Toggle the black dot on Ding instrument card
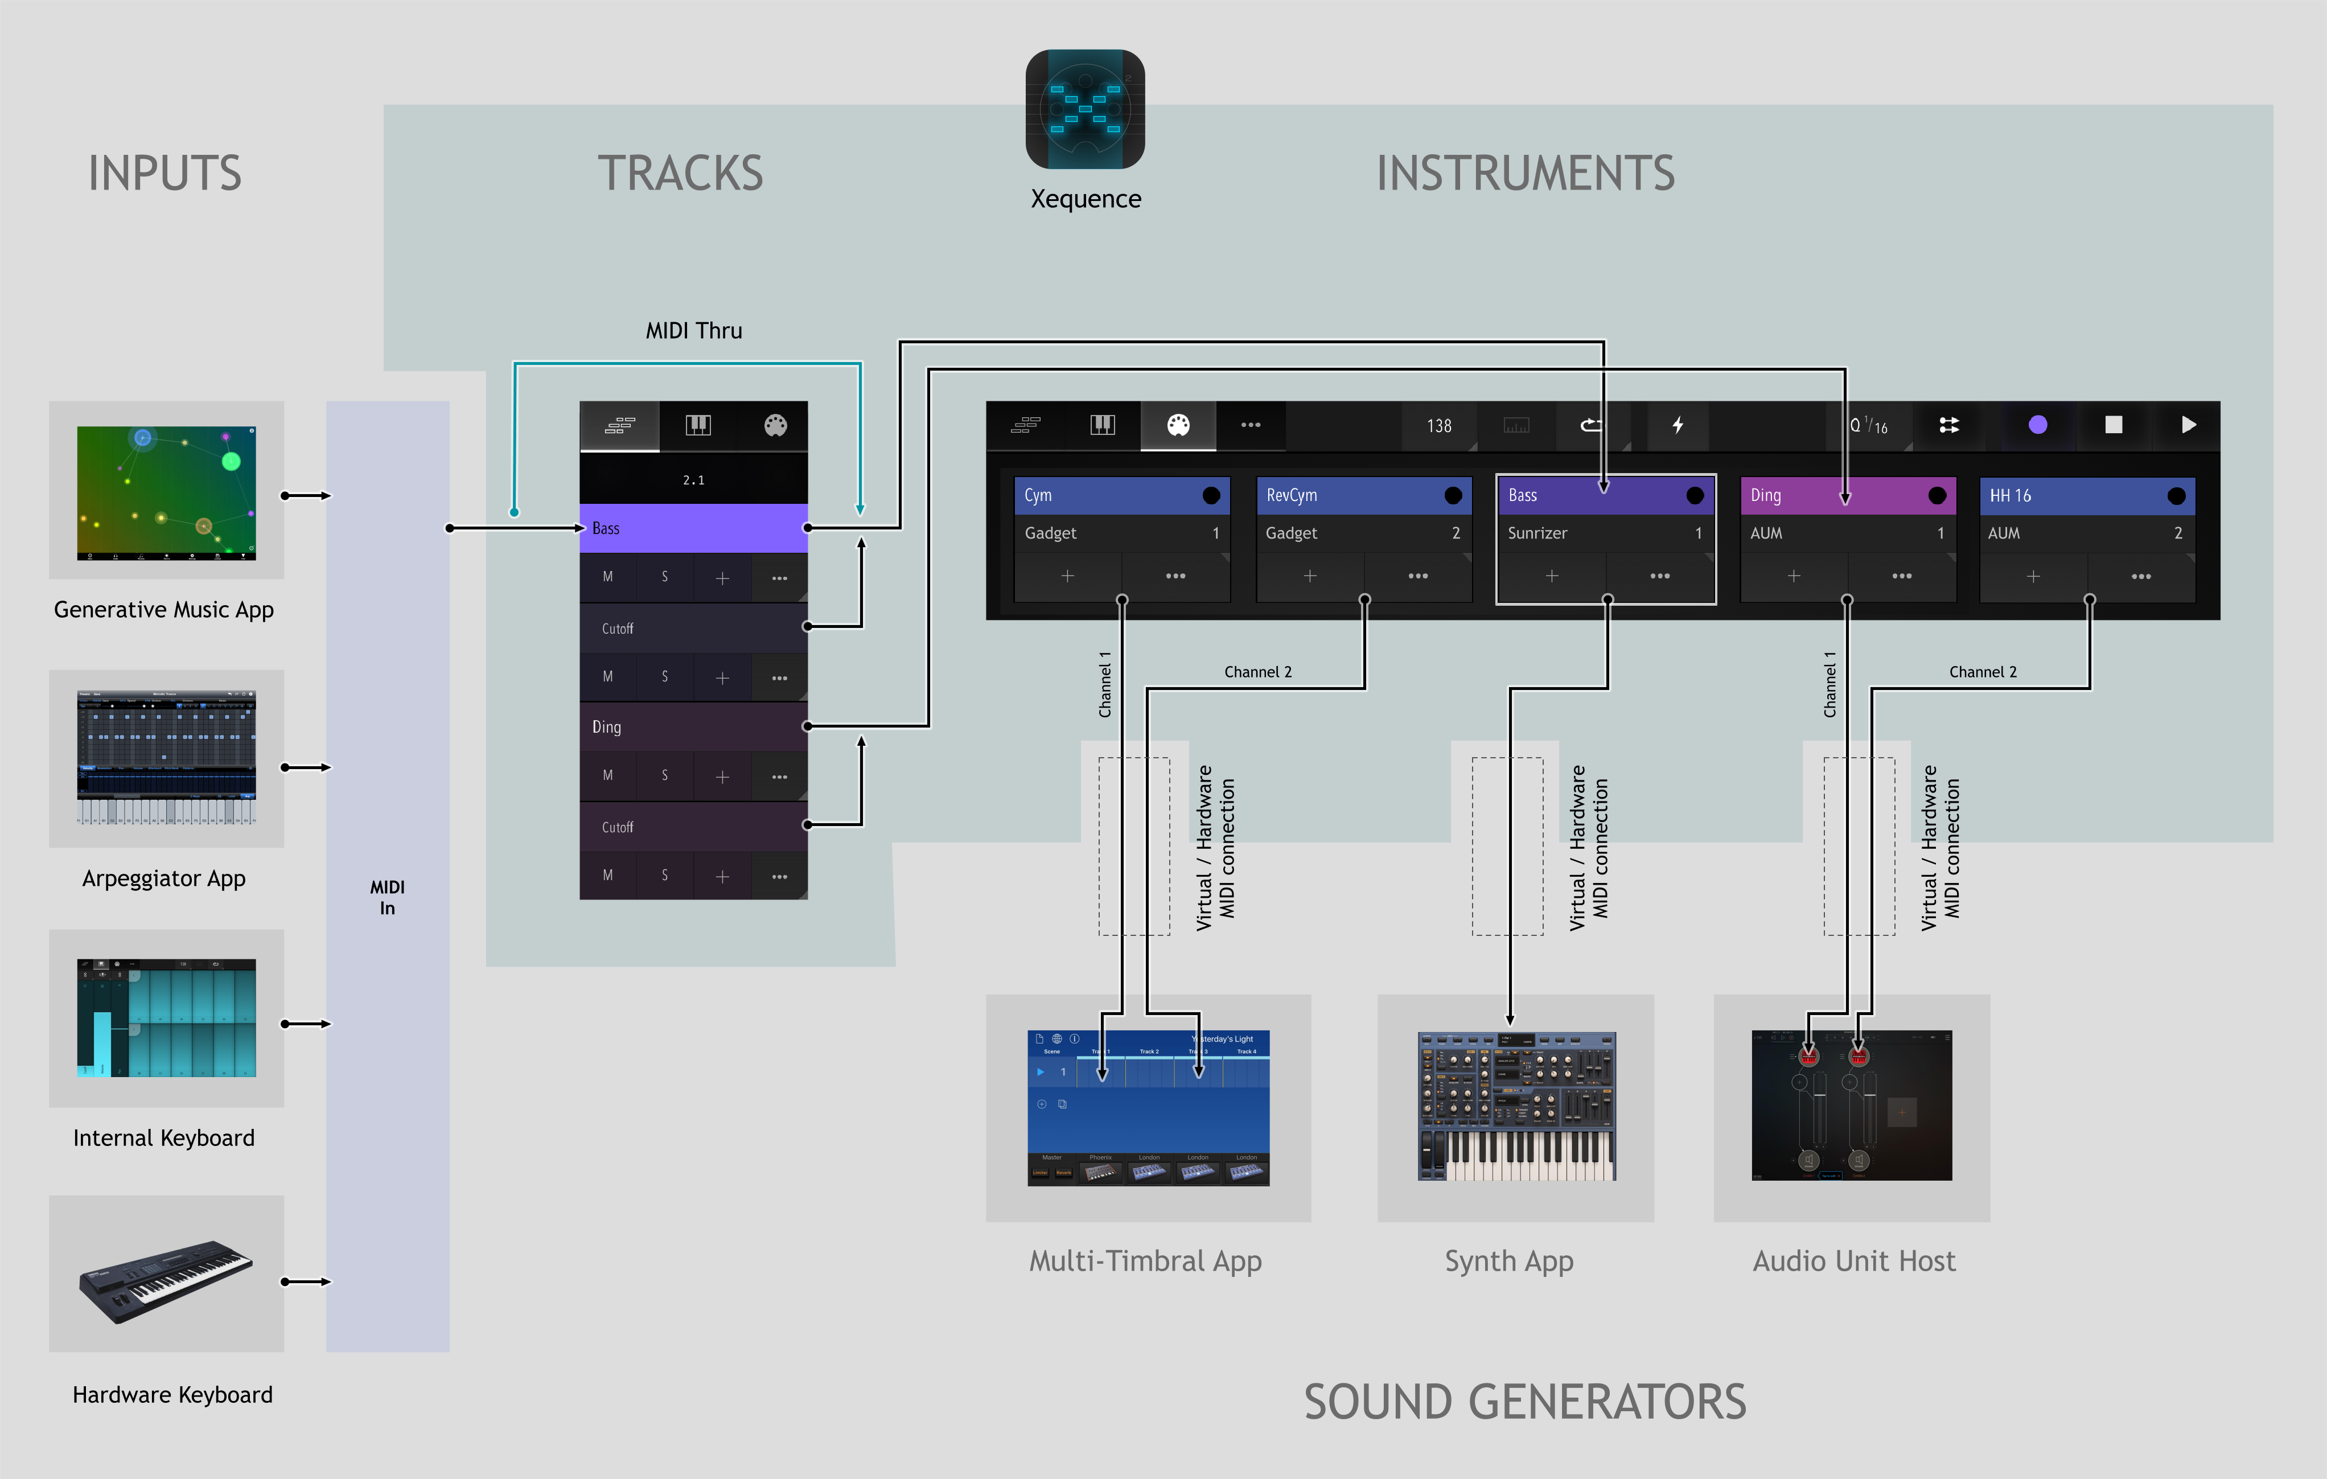 pyautogui.click(x=1938, y=495)
